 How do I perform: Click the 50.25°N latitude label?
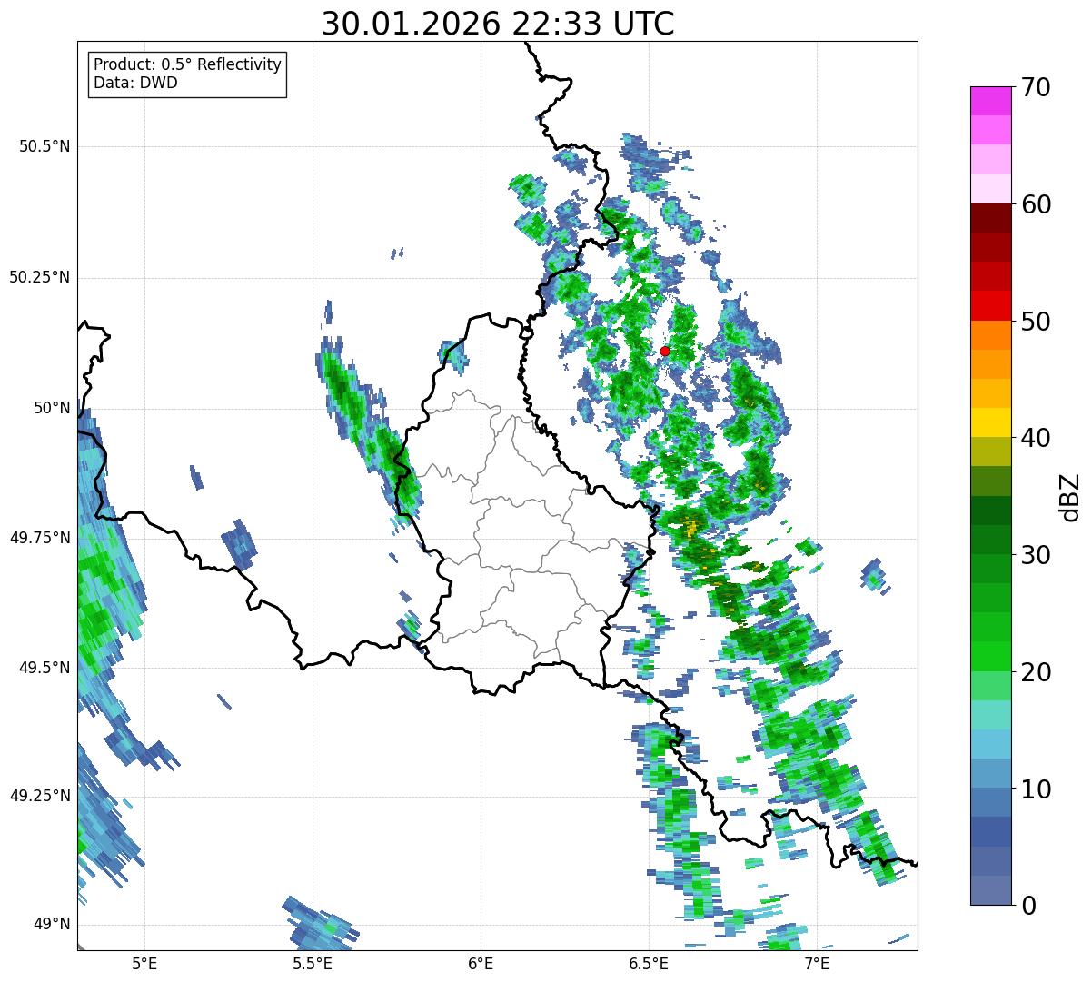click(x=39, y=277)
